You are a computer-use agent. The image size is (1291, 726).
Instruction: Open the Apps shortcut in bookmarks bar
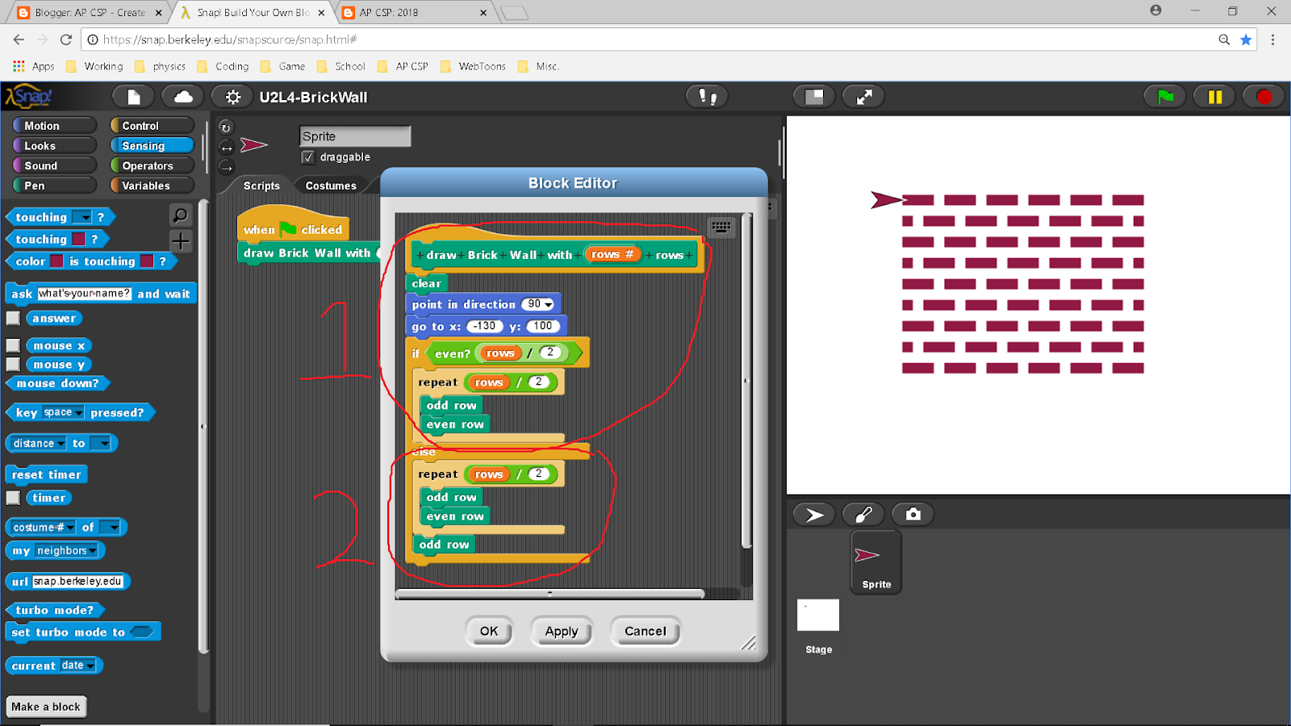[34, 66]
